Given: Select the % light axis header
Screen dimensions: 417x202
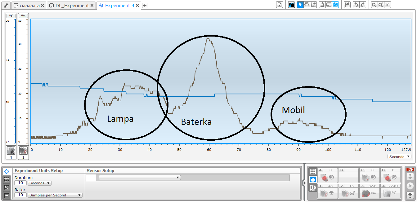Looking at the screenshot, I should tap(23, 16).
